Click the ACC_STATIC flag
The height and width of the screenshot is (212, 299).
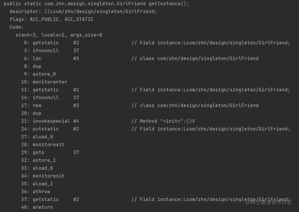79,19
